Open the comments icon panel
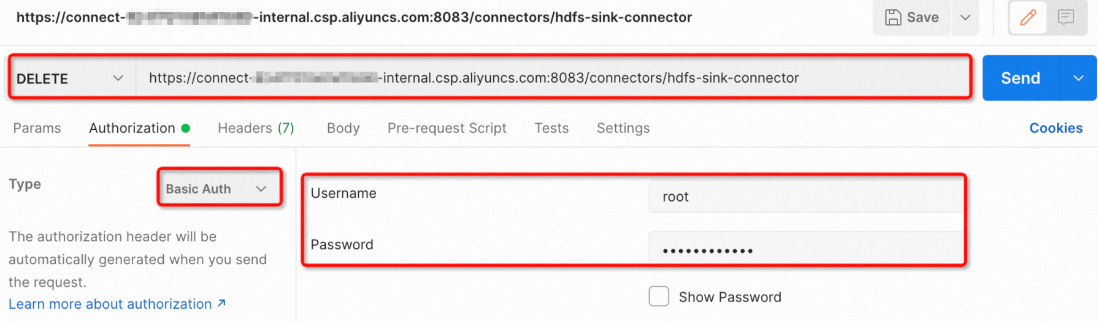Viewport: 1098px width, 321px height. click(x=1066, y=17)
